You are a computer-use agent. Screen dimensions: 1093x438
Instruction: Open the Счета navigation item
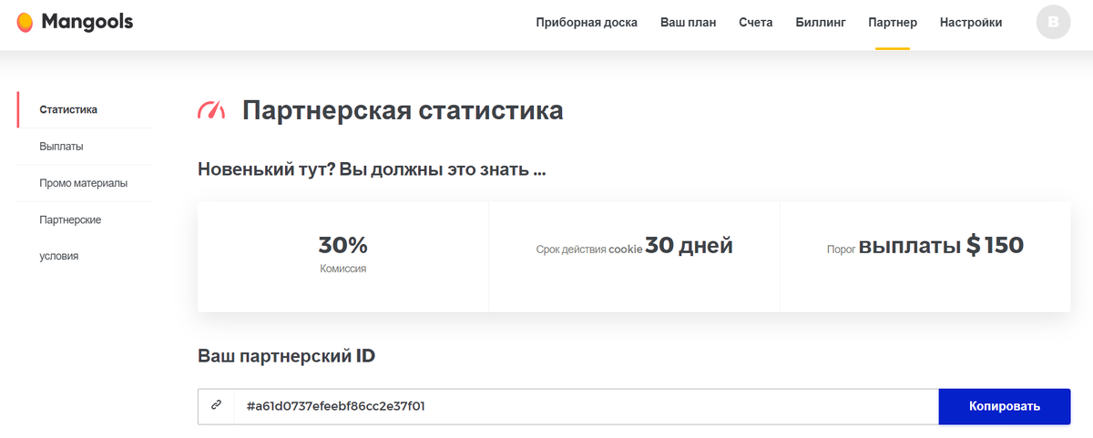(x=756, y=23)
